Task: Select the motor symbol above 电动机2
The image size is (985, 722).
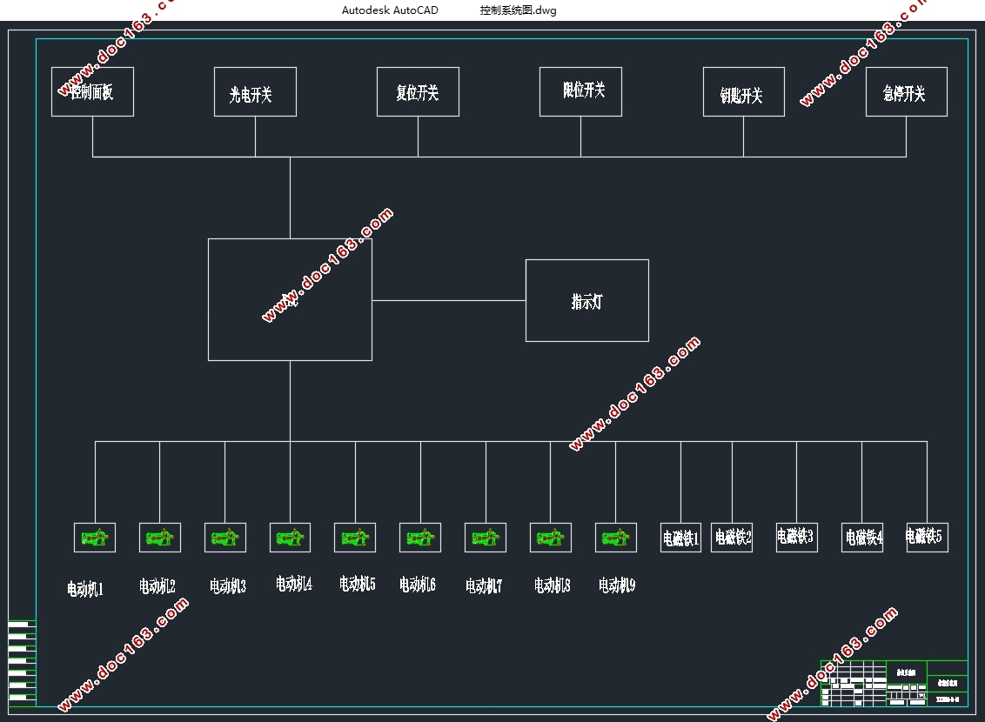Action: click(x=160, y=538)
